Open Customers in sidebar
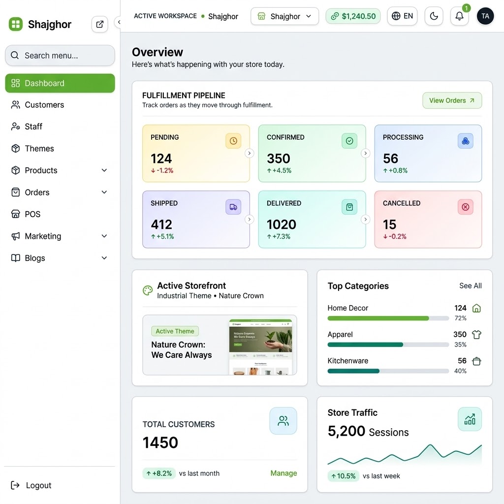This screenshot has height=504, width=504. tap(60, 105)
